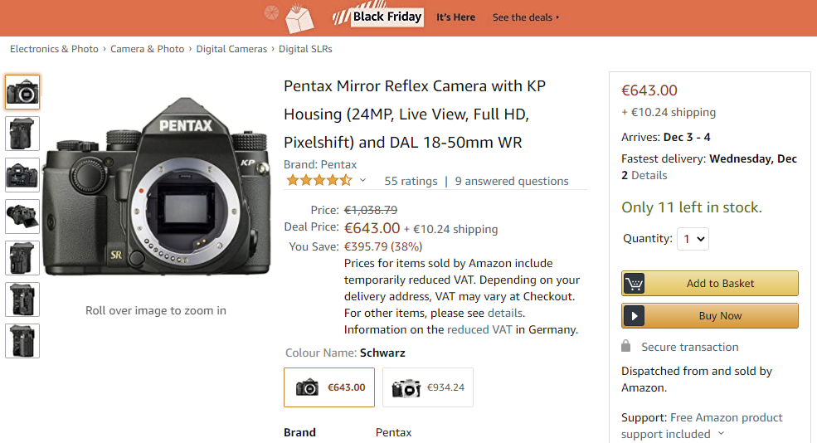Expand the product support included chevron
The width and height of the screenshot is (817, 443).
[x=721, y=433]
